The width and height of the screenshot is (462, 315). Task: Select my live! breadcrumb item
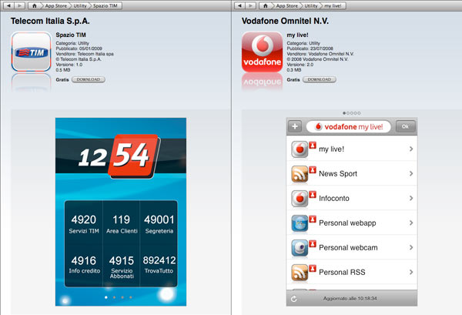tap(333, 5)
